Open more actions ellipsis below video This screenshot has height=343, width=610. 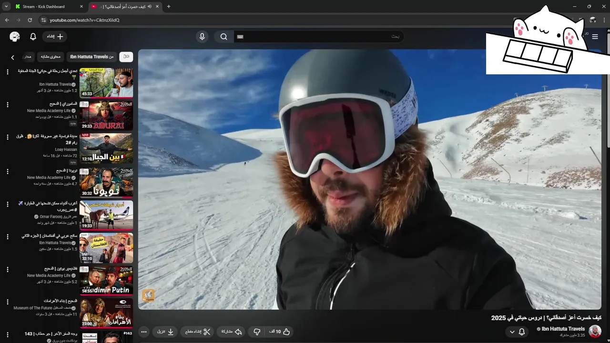click(144, 332)
